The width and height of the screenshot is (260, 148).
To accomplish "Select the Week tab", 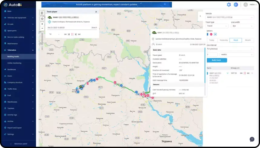I will coord(235,40).
